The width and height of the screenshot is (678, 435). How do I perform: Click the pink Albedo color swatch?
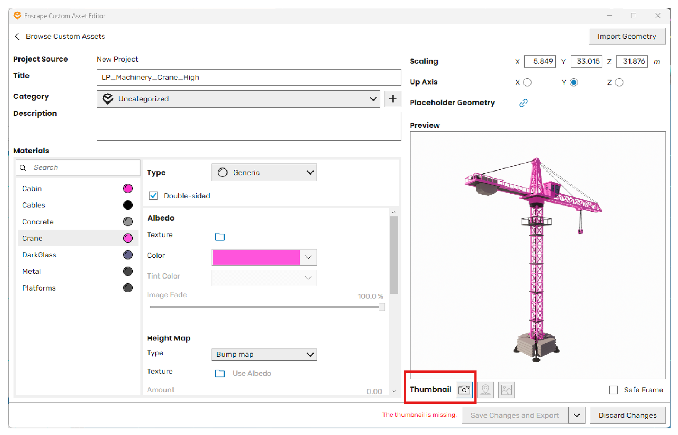256,257
